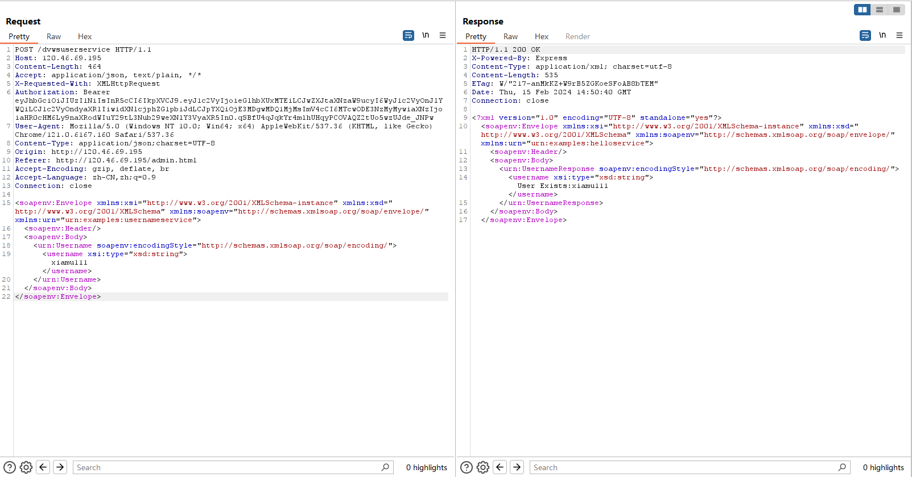Viewport: 912px width, 477px height.
Task: Switch Response view to Raw tab
Action: click(x=510, y=36)
